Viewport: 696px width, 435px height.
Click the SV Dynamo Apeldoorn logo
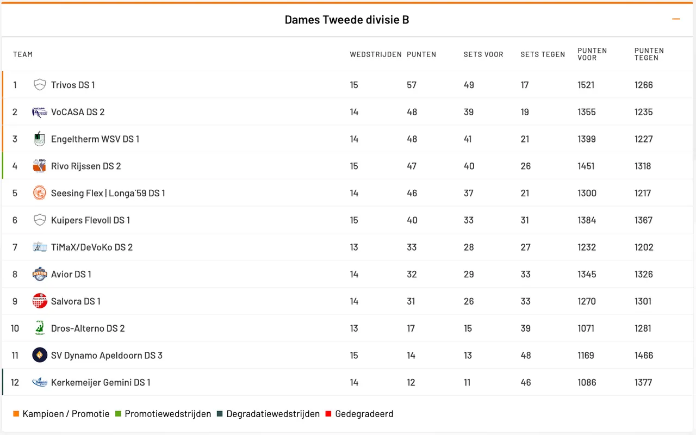pos(40,355)
